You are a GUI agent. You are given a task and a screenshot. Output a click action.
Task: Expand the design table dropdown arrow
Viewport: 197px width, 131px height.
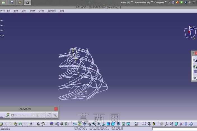[x=54, y=126]
